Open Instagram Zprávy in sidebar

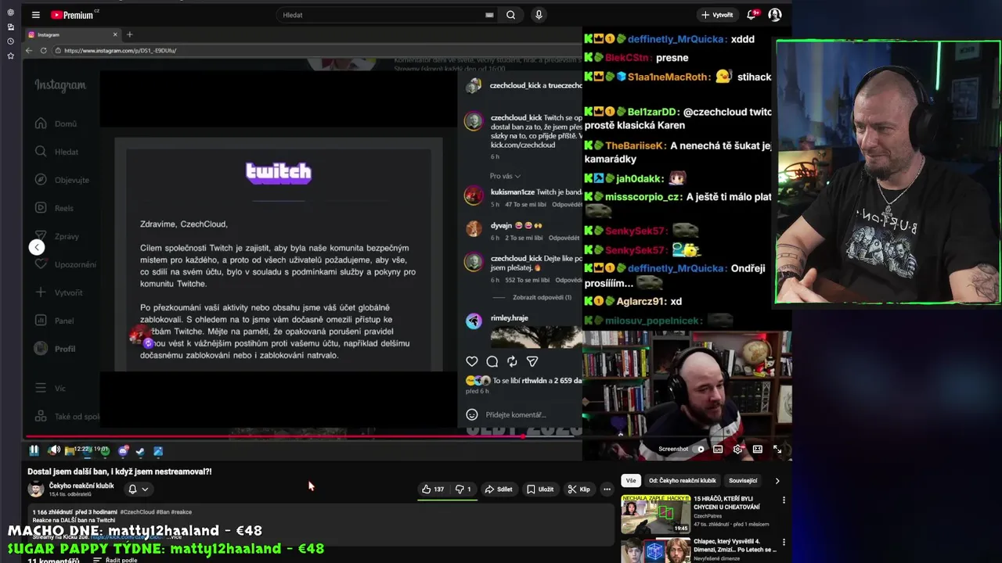[56, 236]
